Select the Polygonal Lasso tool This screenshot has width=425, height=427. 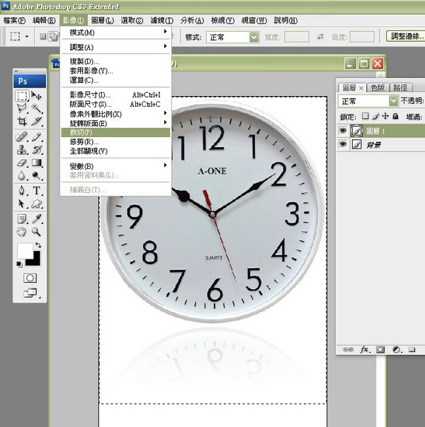[22, 108]
